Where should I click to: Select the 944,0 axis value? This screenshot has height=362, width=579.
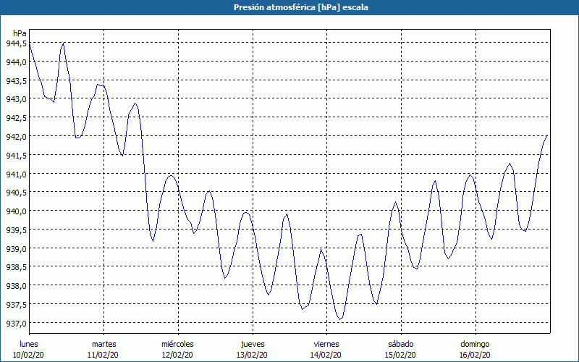[x=16, y=62]
